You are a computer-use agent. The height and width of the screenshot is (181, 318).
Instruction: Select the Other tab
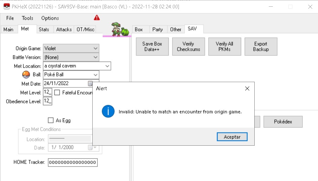(x=176, y=29)
